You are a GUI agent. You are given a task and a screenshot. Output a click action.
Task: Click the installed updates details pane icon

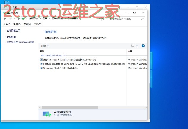47,114
